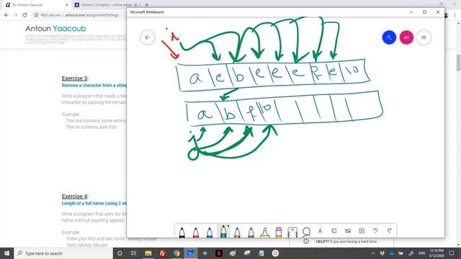Screen dimensions: 461x259
Task: Add text with the text tool
Action: [x=320, y=231]
